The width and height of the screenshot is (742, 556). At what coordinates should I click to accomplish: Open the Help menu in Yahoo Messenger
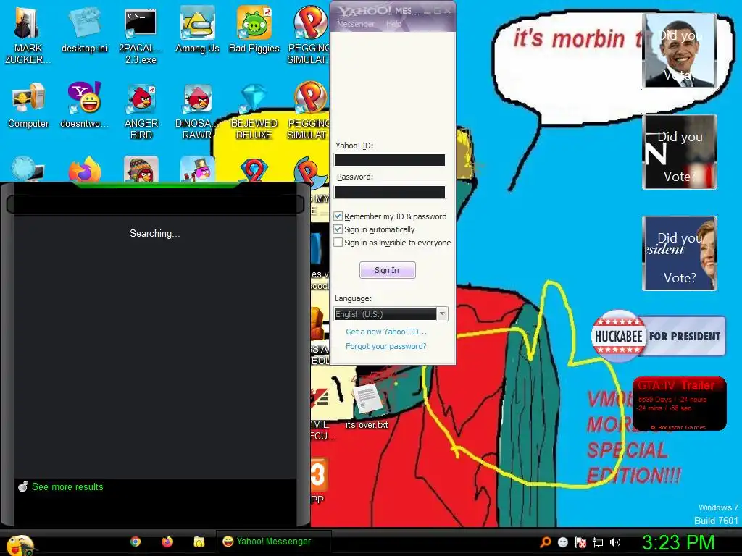tap(393, 24)
